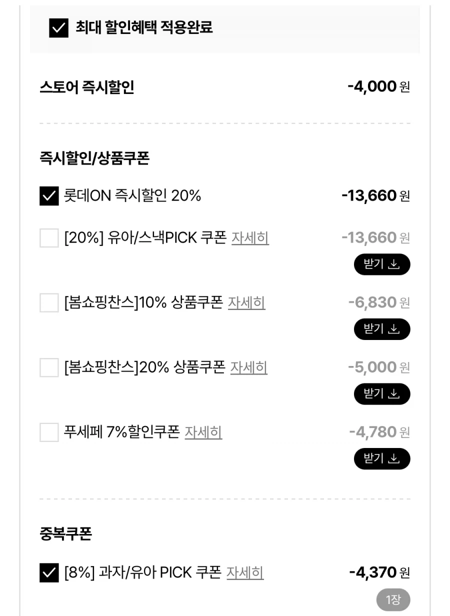This screenshot has height=616, width=450.
Task: Select [봄쇼핑찬스]10% 상품쿠폰 checkbox
Action: 49,302
